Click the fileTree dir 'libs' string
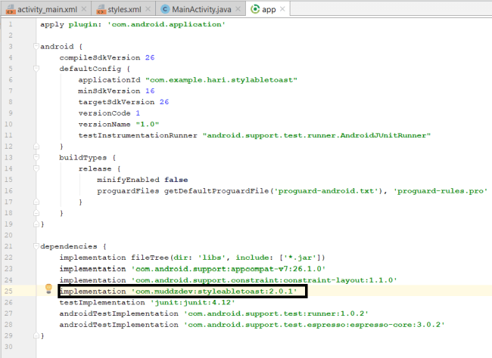492x358 pixels. pyautogui.click(x=211, y=258)
